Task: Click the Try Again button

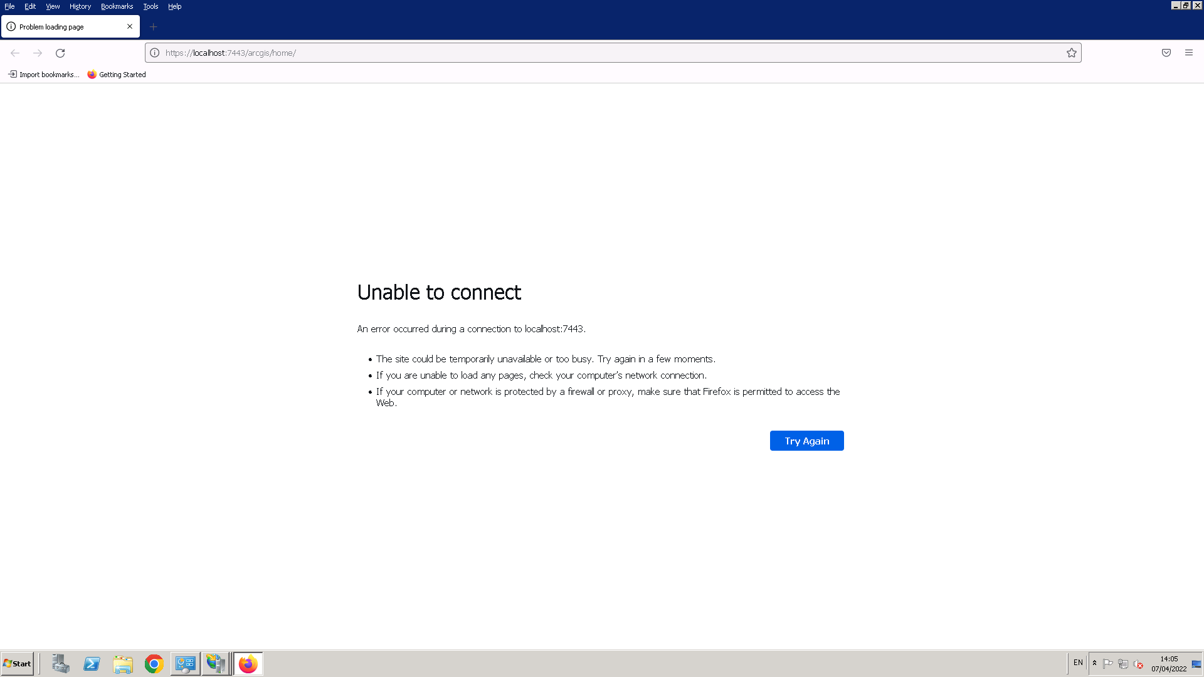Action: (806, 440)
